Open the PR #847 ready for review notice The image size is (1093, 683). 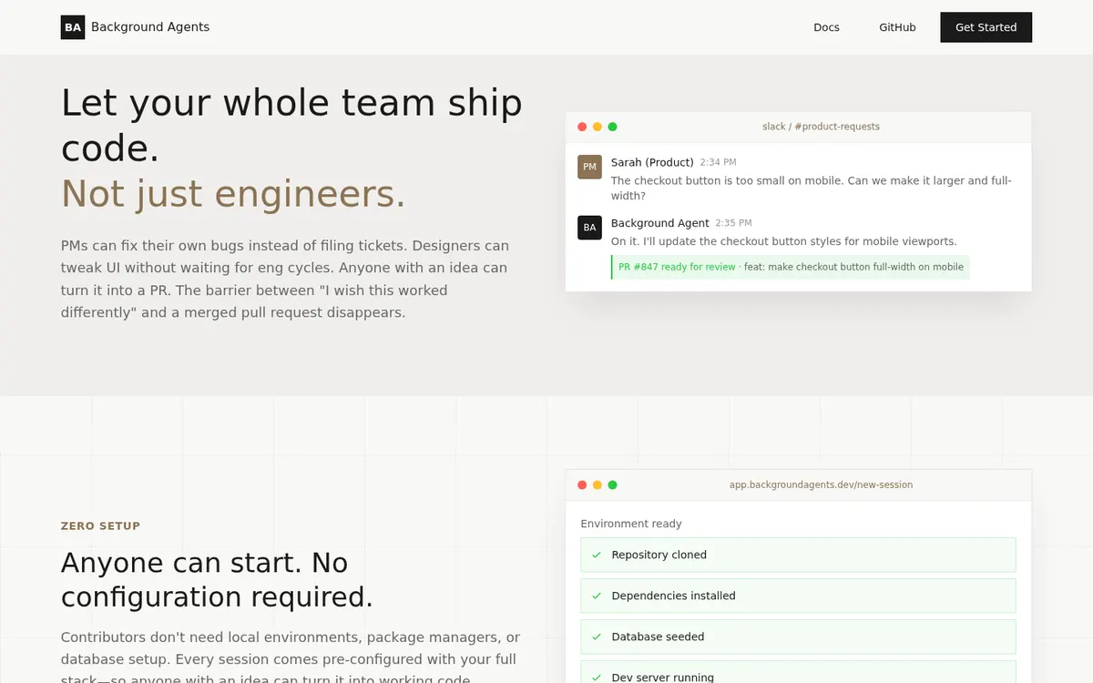tap(791, 267)
